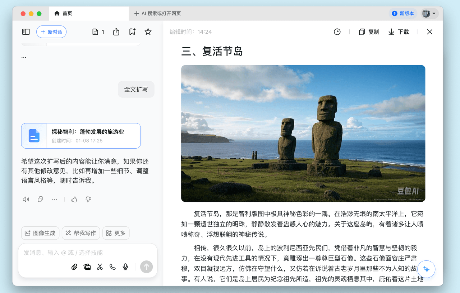The height and width of the screenshot is (293, 460).
Task: Open the document list icon showing 1
Action: point(98,32)
